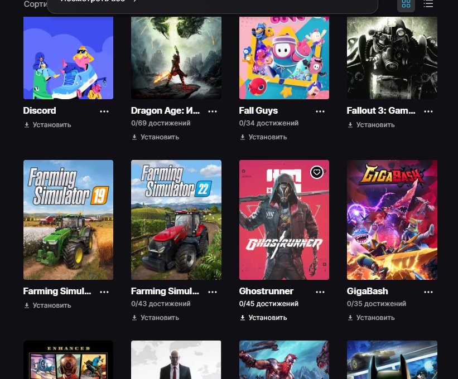458x379 pixels.
Task: Install Ghostrunner game
Action: point(263,318)
